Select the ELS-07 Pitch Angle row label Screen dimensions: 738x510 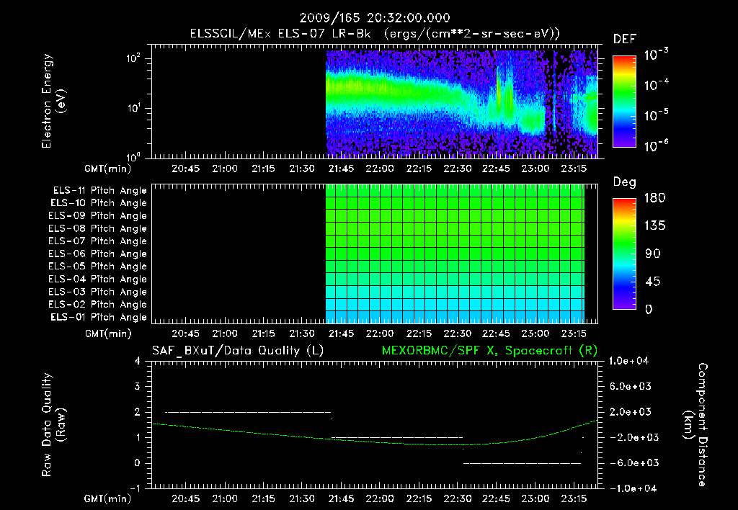coord(98,241)
